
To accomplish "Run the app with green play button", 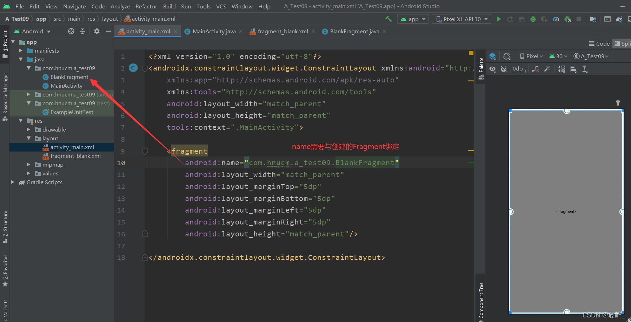I will 499,19.
